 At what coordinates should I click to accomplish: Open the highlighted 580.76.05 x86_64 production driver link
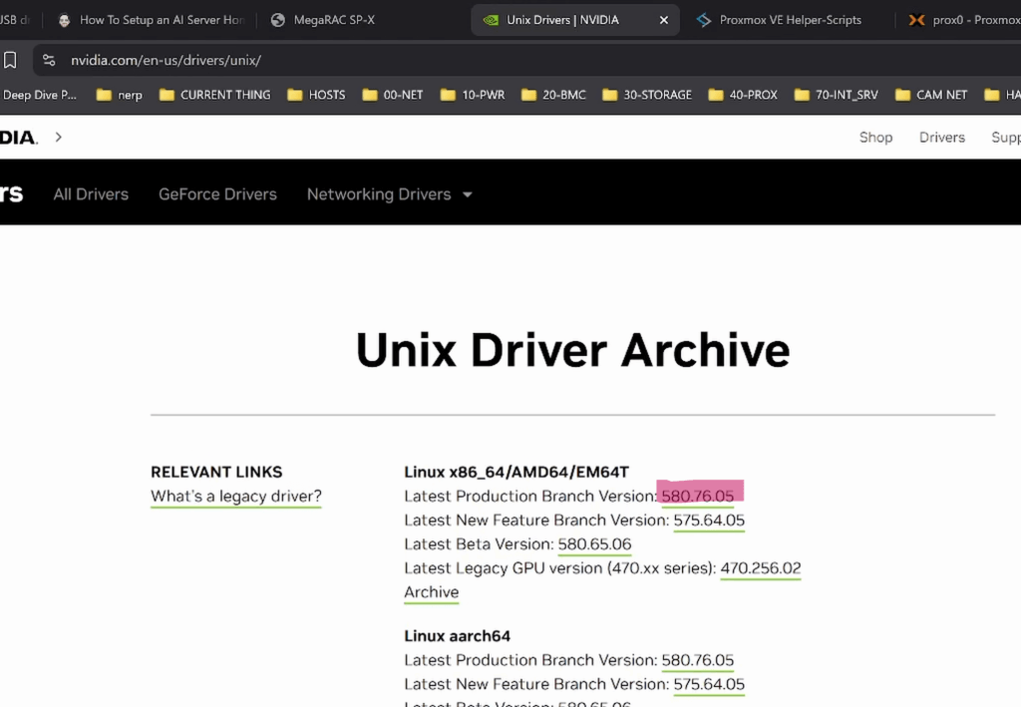coord(698,496)
